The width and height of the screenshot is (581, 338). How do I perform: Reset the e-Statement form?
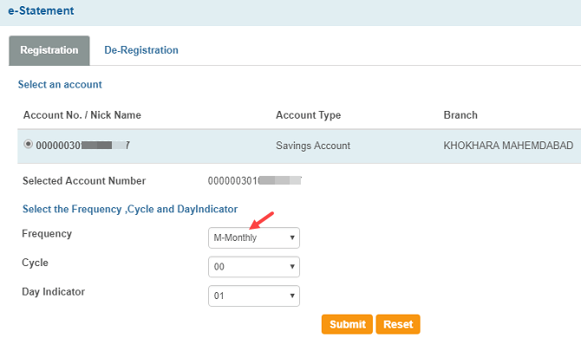point(398,324)
